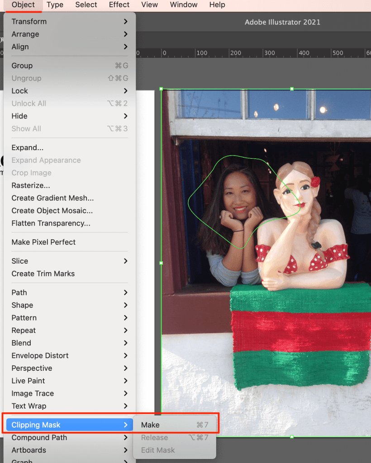This screenshot has width=371, height=463.
Task: Expand the Transform submenu
Action: click(x=29, y=21)
